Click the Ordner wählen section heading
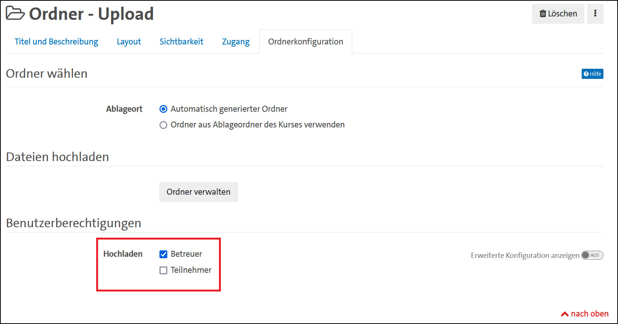 [46, 73]
